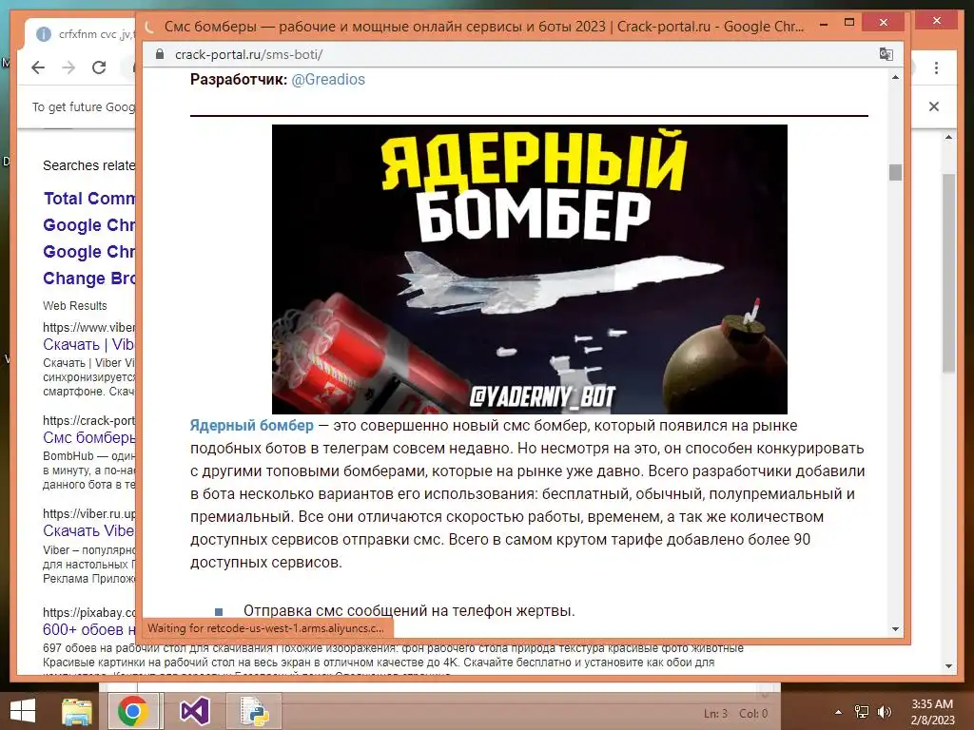This screenshot has height=730, width=974.
Task: Close the crack-portal popup window
Action: 884,23
